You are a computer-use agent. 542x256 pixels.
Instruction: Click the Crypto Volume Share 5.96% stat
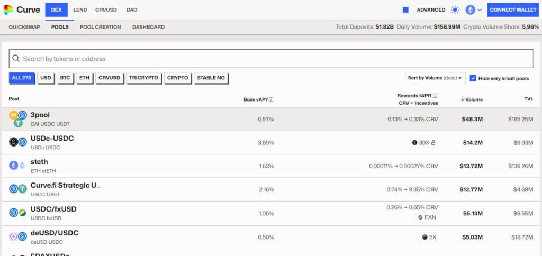pyautogui.click(x=501, y=27)
